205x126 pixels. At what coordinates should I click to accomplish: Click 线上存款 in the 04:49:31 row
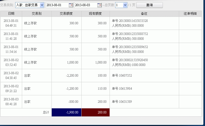30,23
